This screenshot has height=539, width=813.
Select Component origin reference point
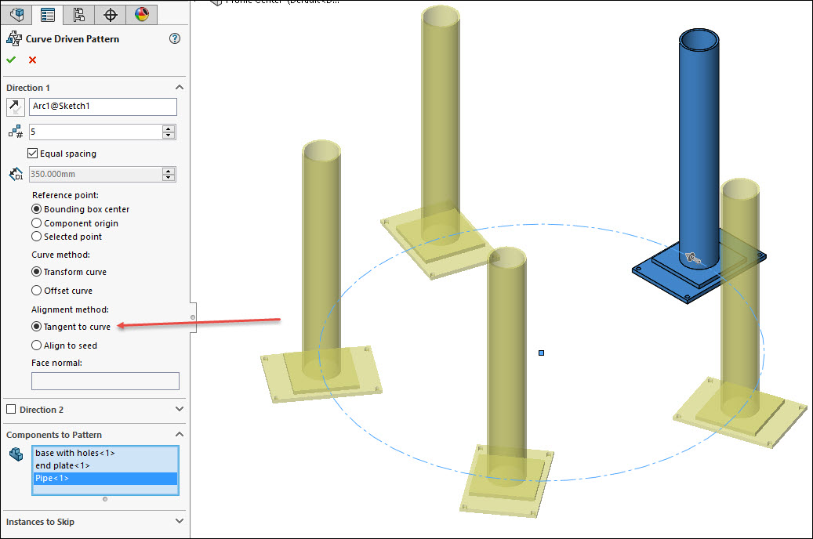click(36, 222)
